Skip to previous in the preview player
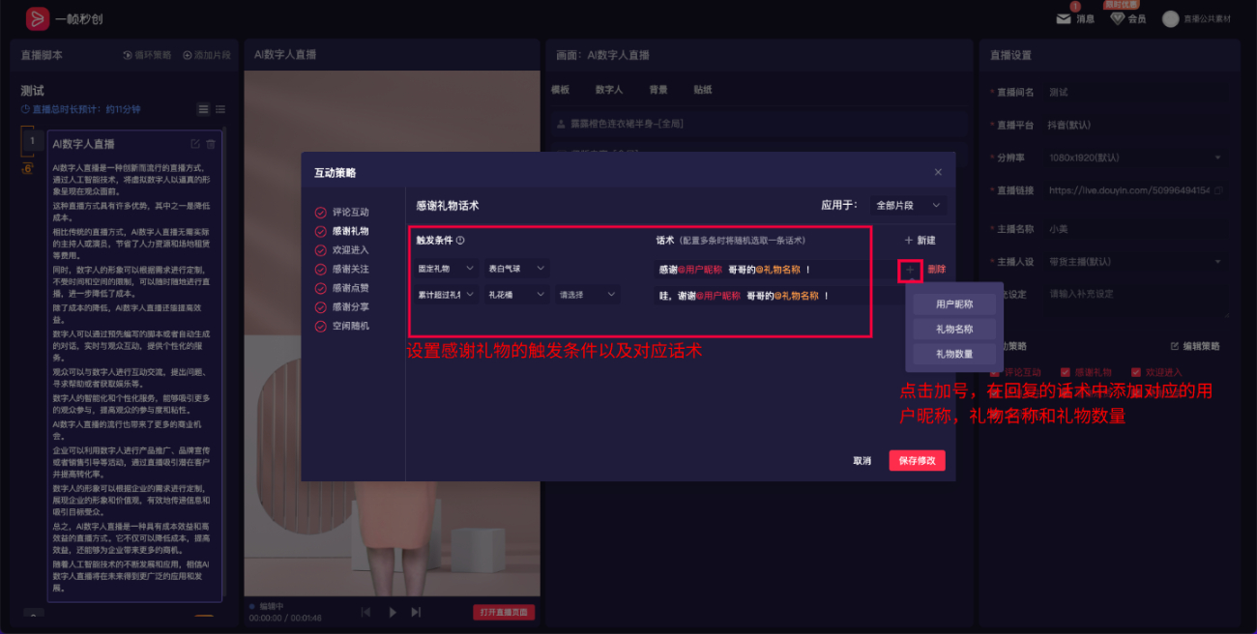 point(366,612)
